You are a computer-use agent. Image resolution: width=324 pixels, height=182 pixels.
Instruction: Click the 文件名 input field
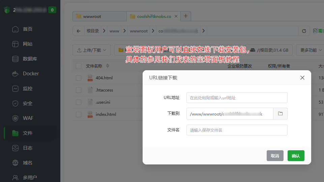(x=237, y=130)
